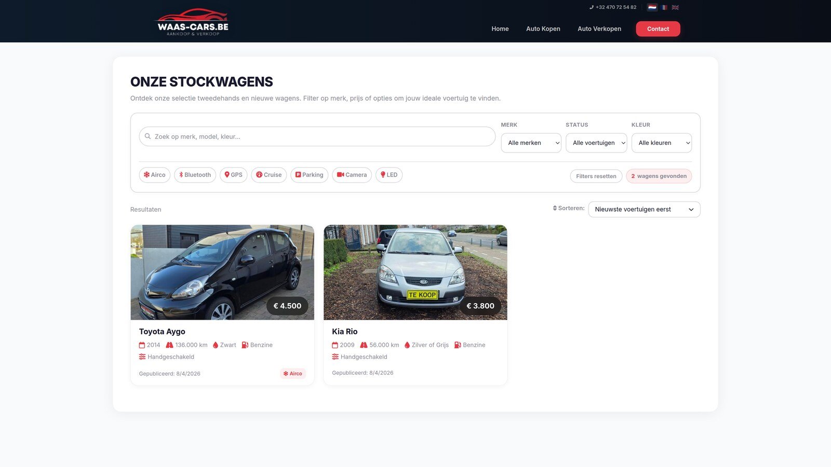This screenshot has width=831, height=467.
Task: Click the magnifier icon in search box
Action: click(x=148, y=136)
